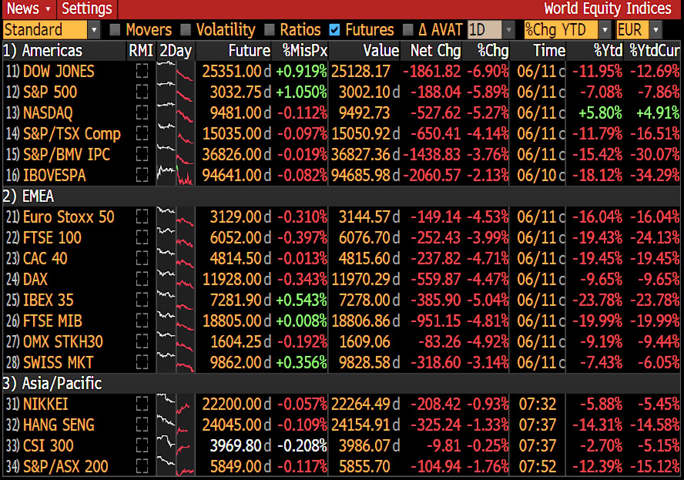Viewport: 684px width, 480px height.
Task: Toggle the RMI box for NASDAQ
Action: (142, 113)
